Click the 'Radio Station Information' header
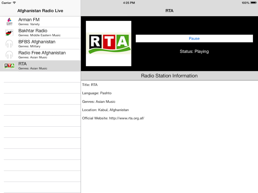 click(x=169, y=76)
